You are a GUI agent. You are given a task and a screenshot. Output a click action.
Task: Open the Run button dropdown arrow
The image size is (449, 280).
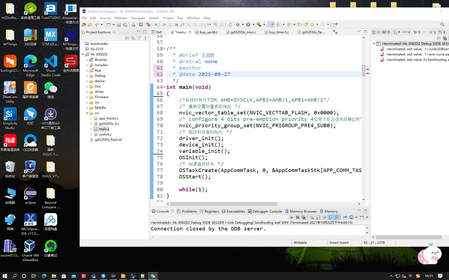pyautogui.click(x=253, y=25)
